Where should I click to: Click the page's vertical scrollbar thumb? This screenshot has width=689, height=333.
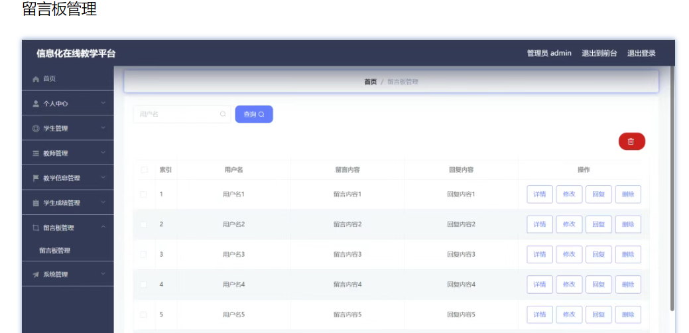tap(672, 189)
